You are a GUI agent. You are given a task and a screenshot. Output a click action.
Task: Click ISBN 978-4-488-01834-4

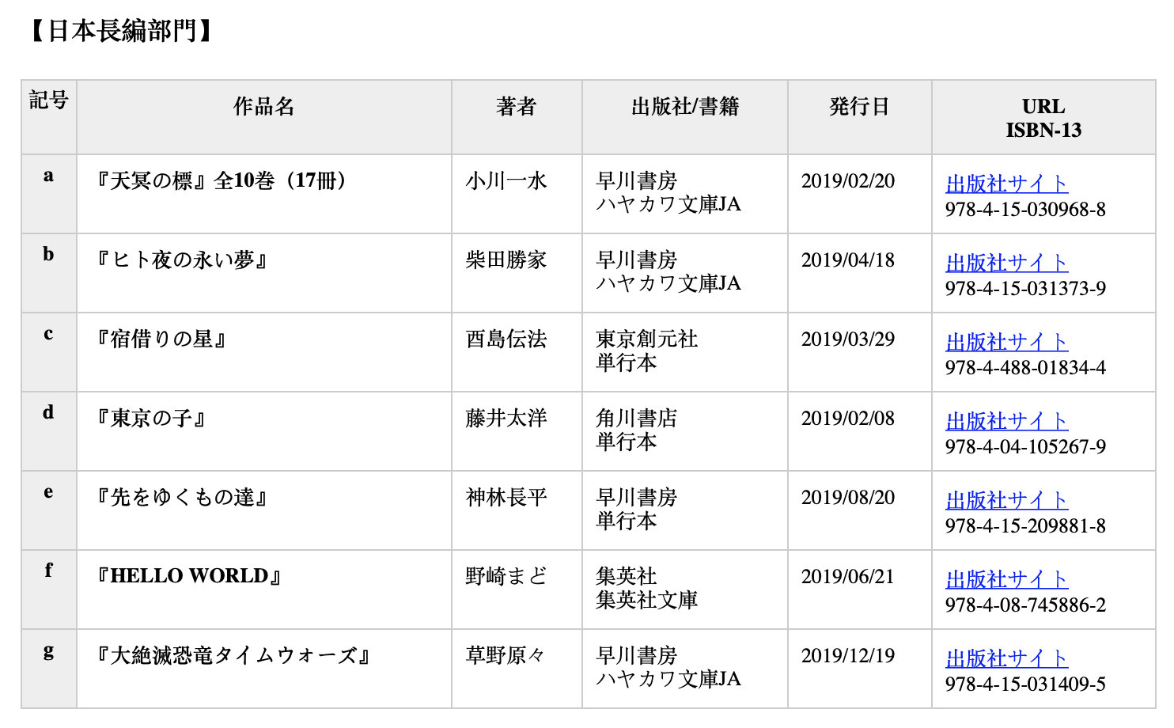tap(1025, 368)
